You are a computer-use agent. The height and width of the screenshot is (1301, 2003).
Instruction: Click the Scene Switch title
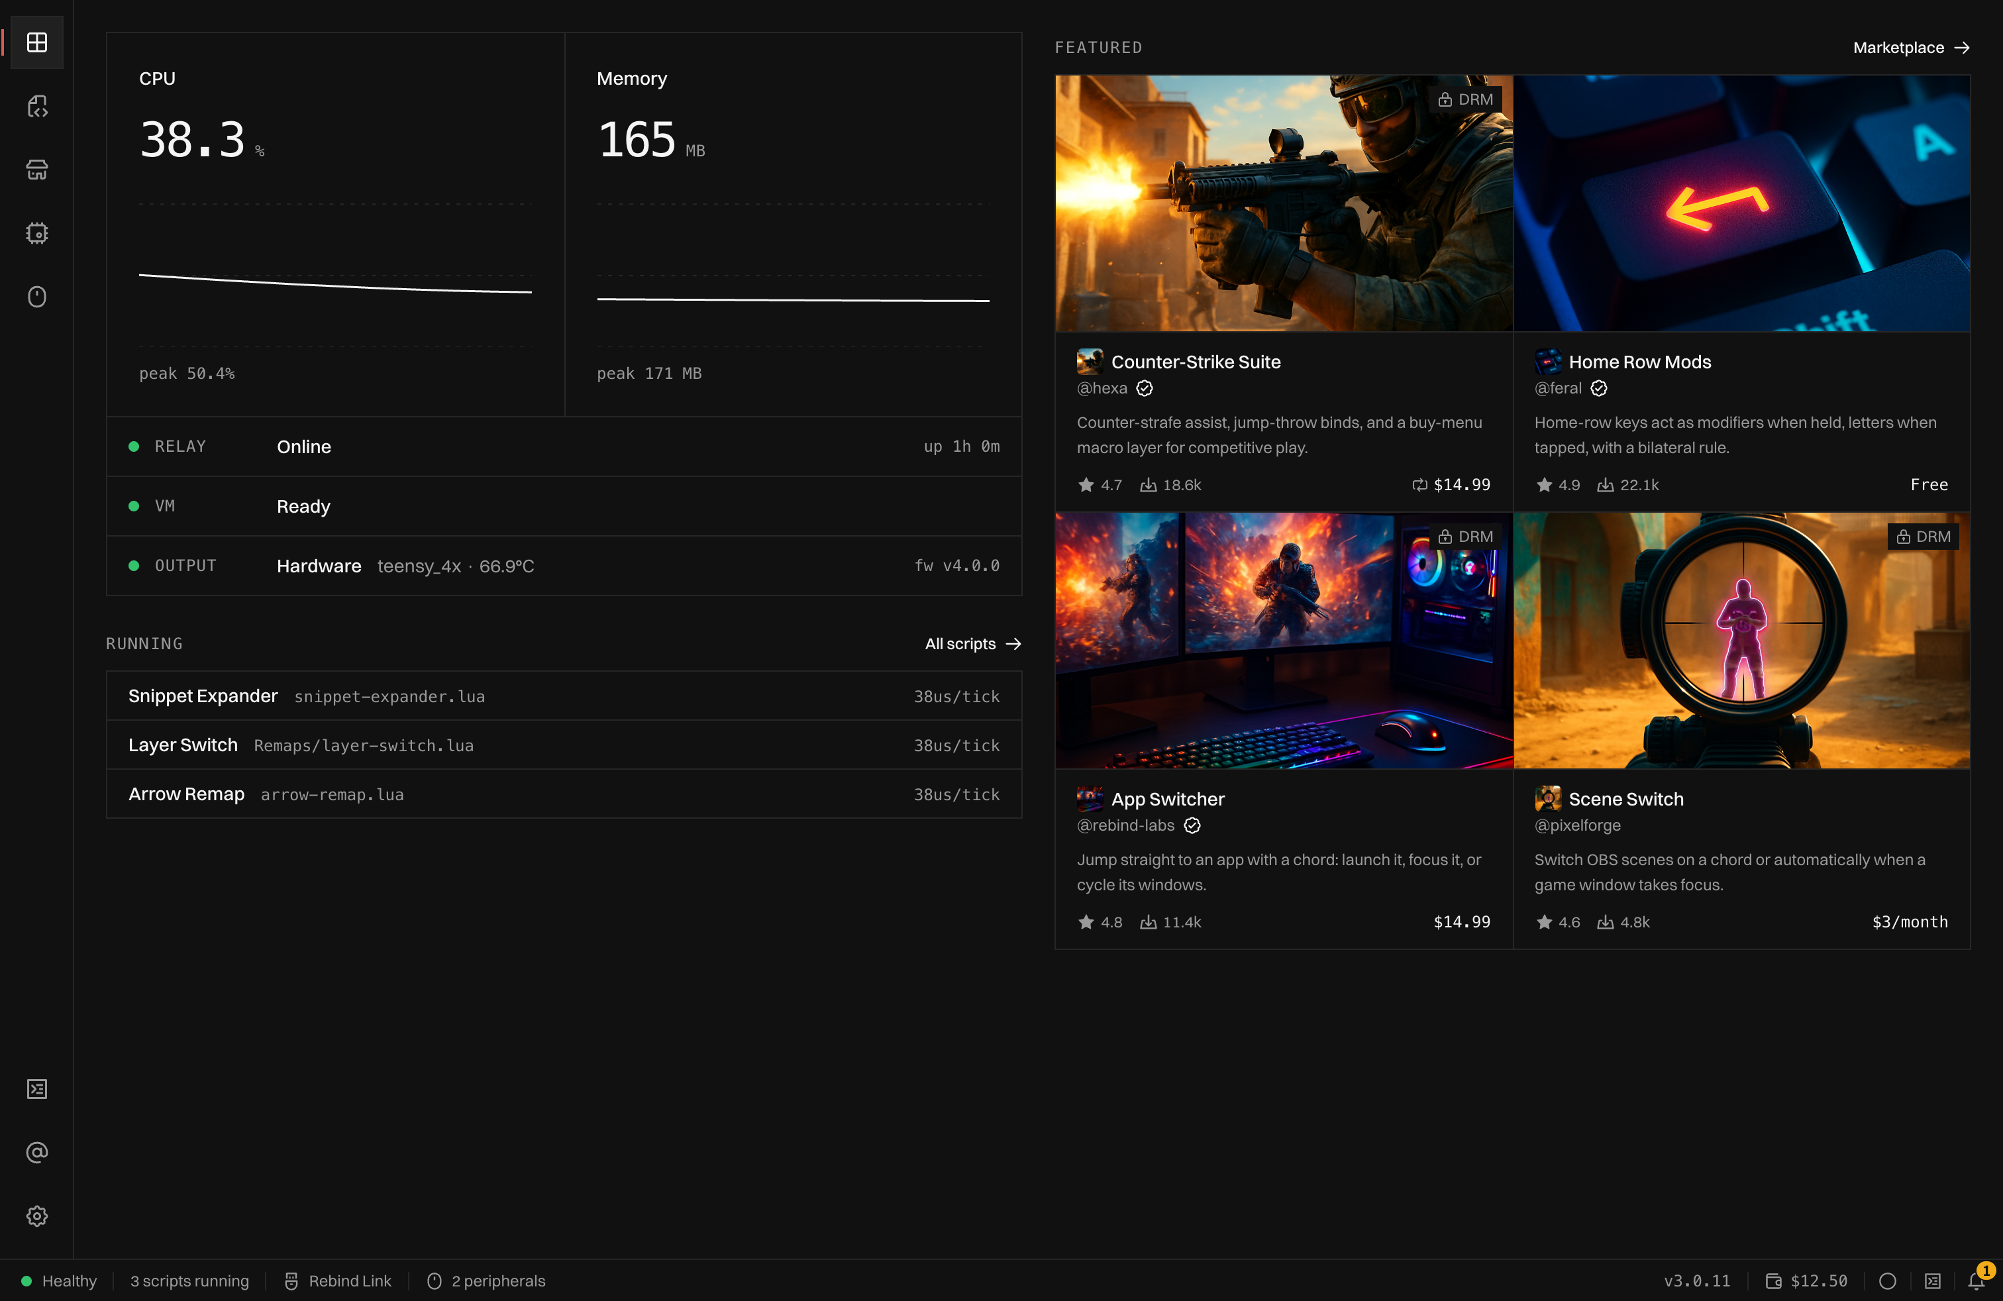tap(1626, 799)
